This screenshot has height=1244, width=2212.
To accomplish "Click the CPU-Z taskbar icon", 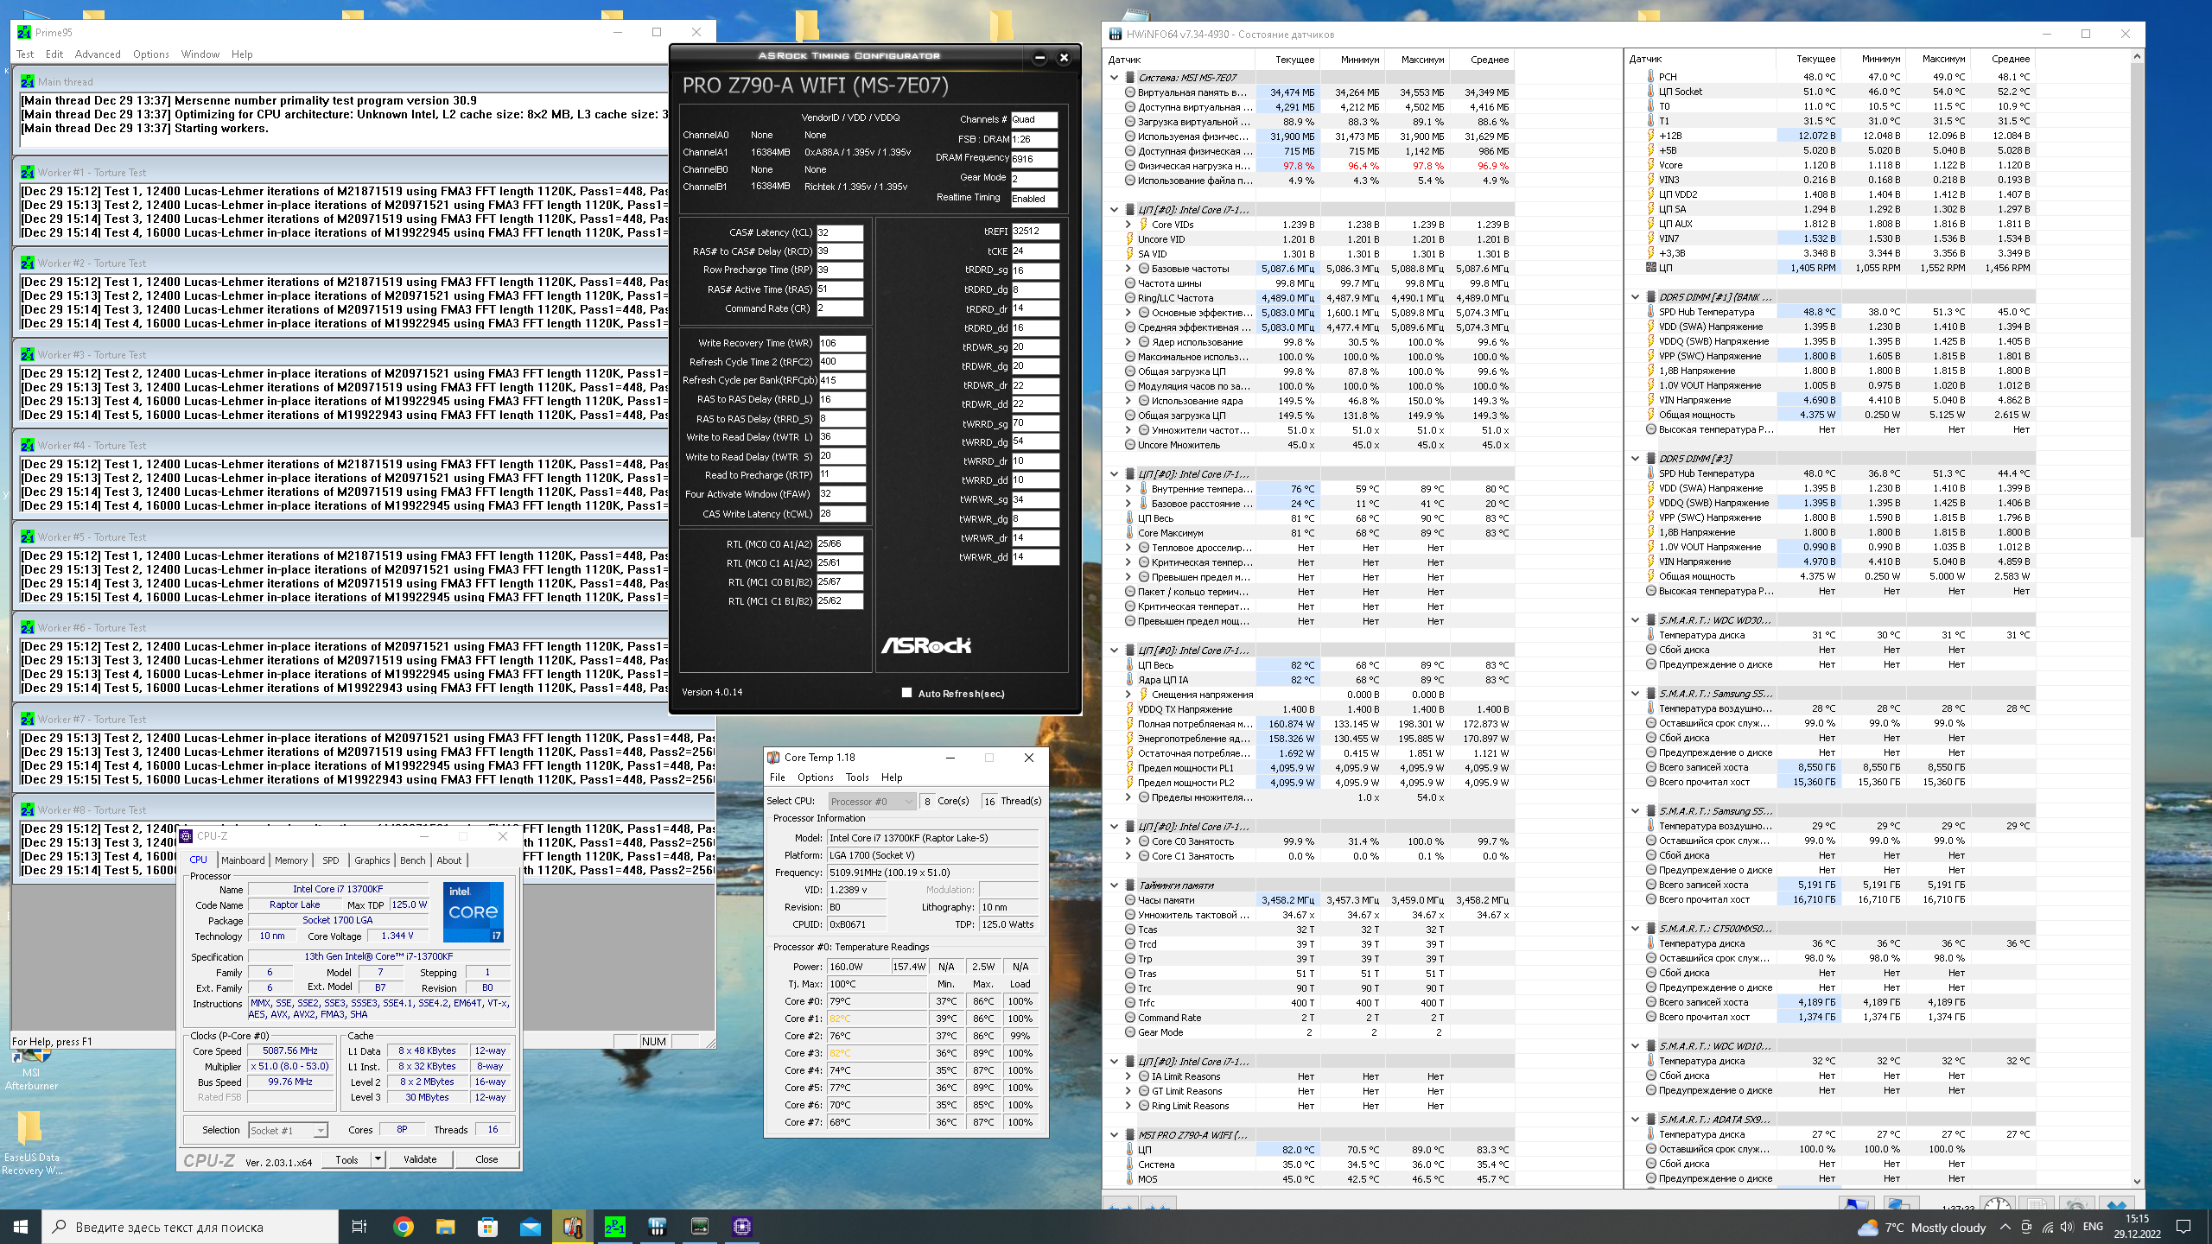I will pos(741,1227).
